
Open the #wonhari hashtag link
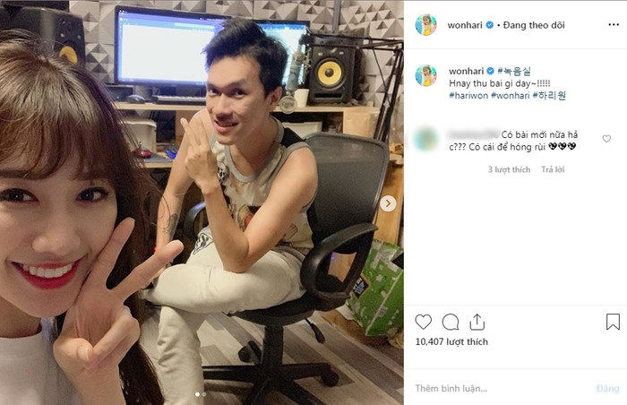(x=511, y=96)
